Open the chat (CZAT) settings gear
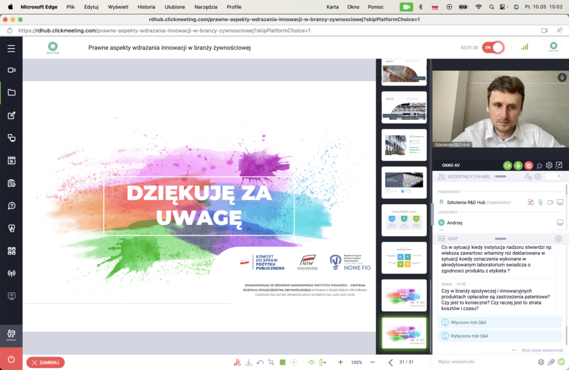 pyautogui.click(x=558, y=239)
